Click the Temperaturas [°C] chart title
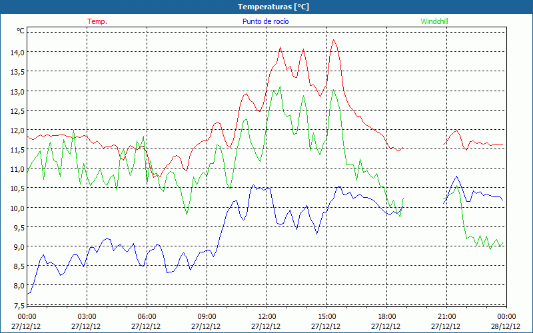Viewport: 533px width, 333px height. [273, 7]
